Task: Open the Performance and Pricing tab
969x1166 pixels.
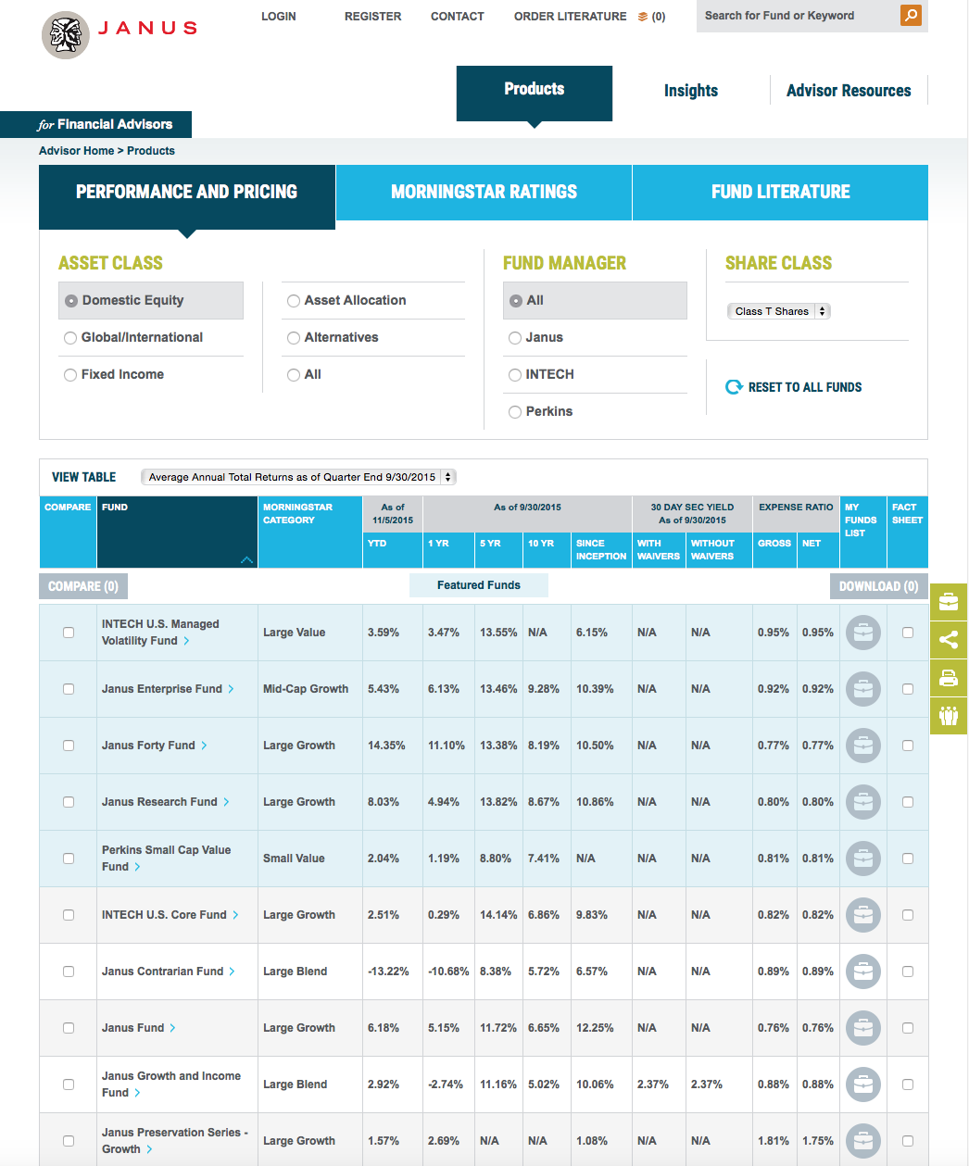Action: coord(187,196)
